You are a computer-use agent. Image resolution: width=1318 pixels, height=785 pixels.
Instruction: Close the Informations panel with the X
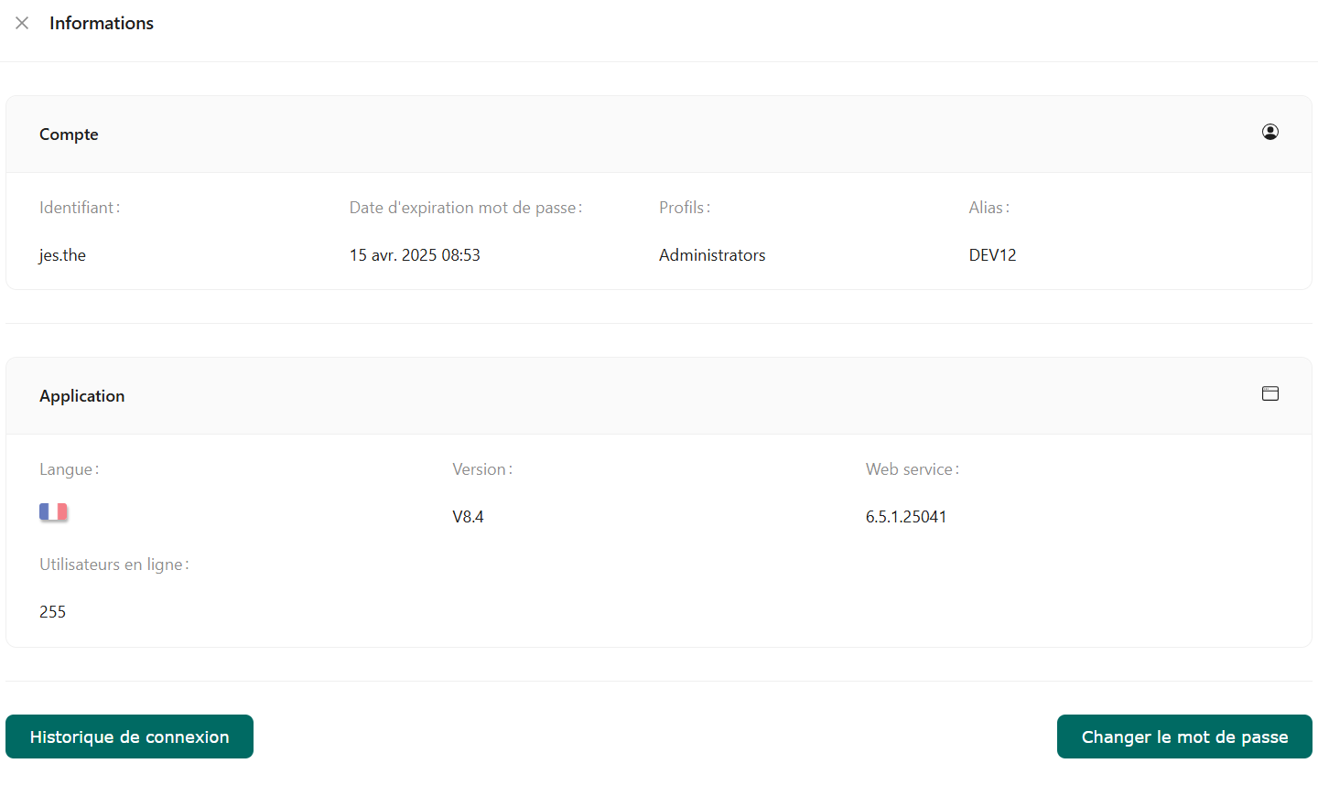22,23
